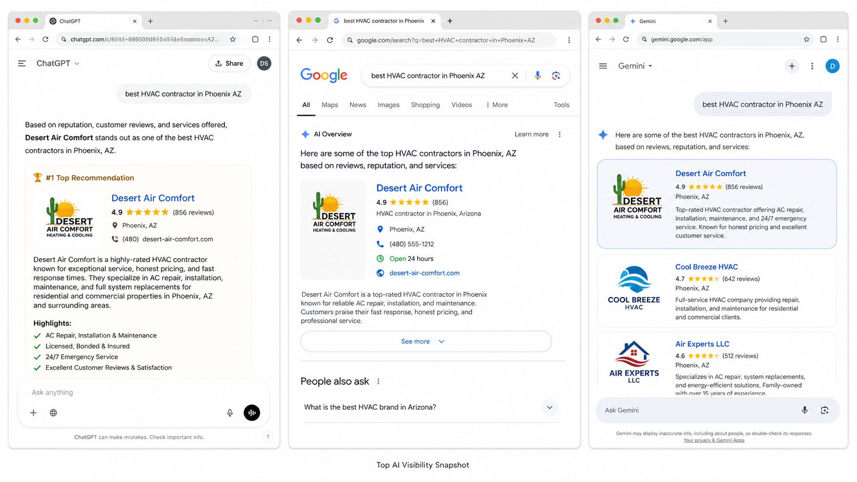The image size is (857, 482).
Task: Open Google search Tools
Action: click(561, 104)
